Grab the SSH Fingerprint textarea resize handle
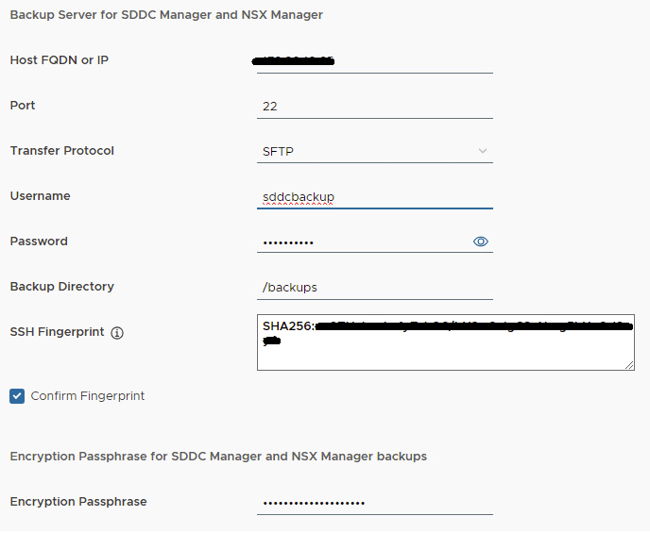This screenshot has height=533, width=650. (628, 364)
